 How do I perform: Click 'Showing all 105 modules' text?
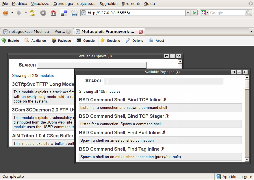pos(100,92)
